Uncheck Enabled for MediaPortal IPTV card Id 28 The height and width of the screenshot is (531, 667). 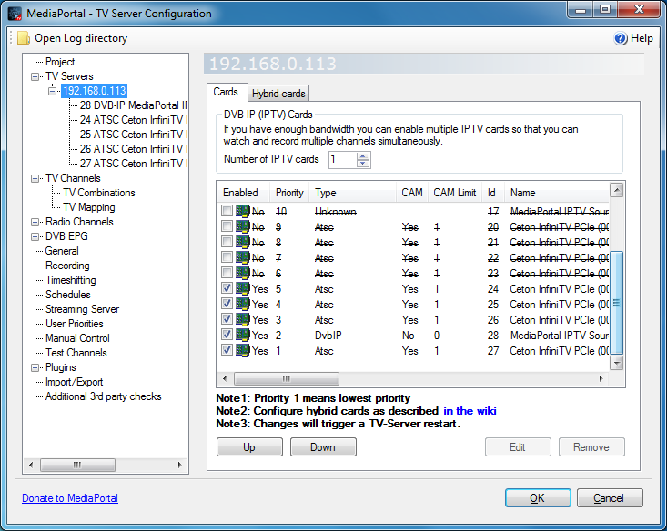click(x=227, y=335)
